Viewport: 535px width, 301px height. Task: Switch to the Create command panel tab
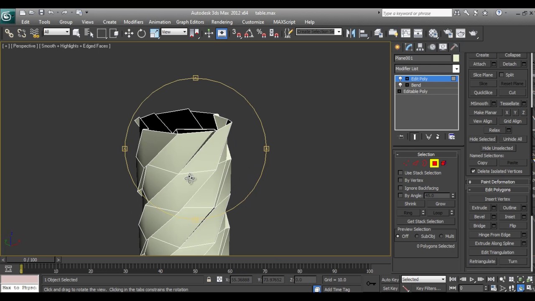397,47
